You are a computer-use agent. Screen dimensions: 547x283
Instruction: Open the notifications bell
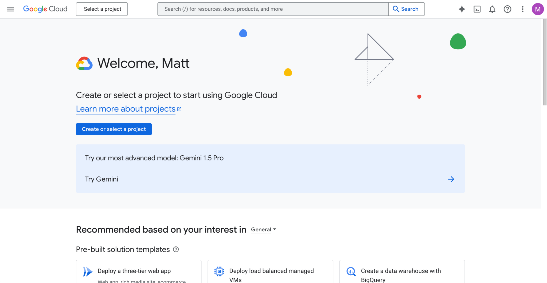pyautogui.click(x=492, y=9)
